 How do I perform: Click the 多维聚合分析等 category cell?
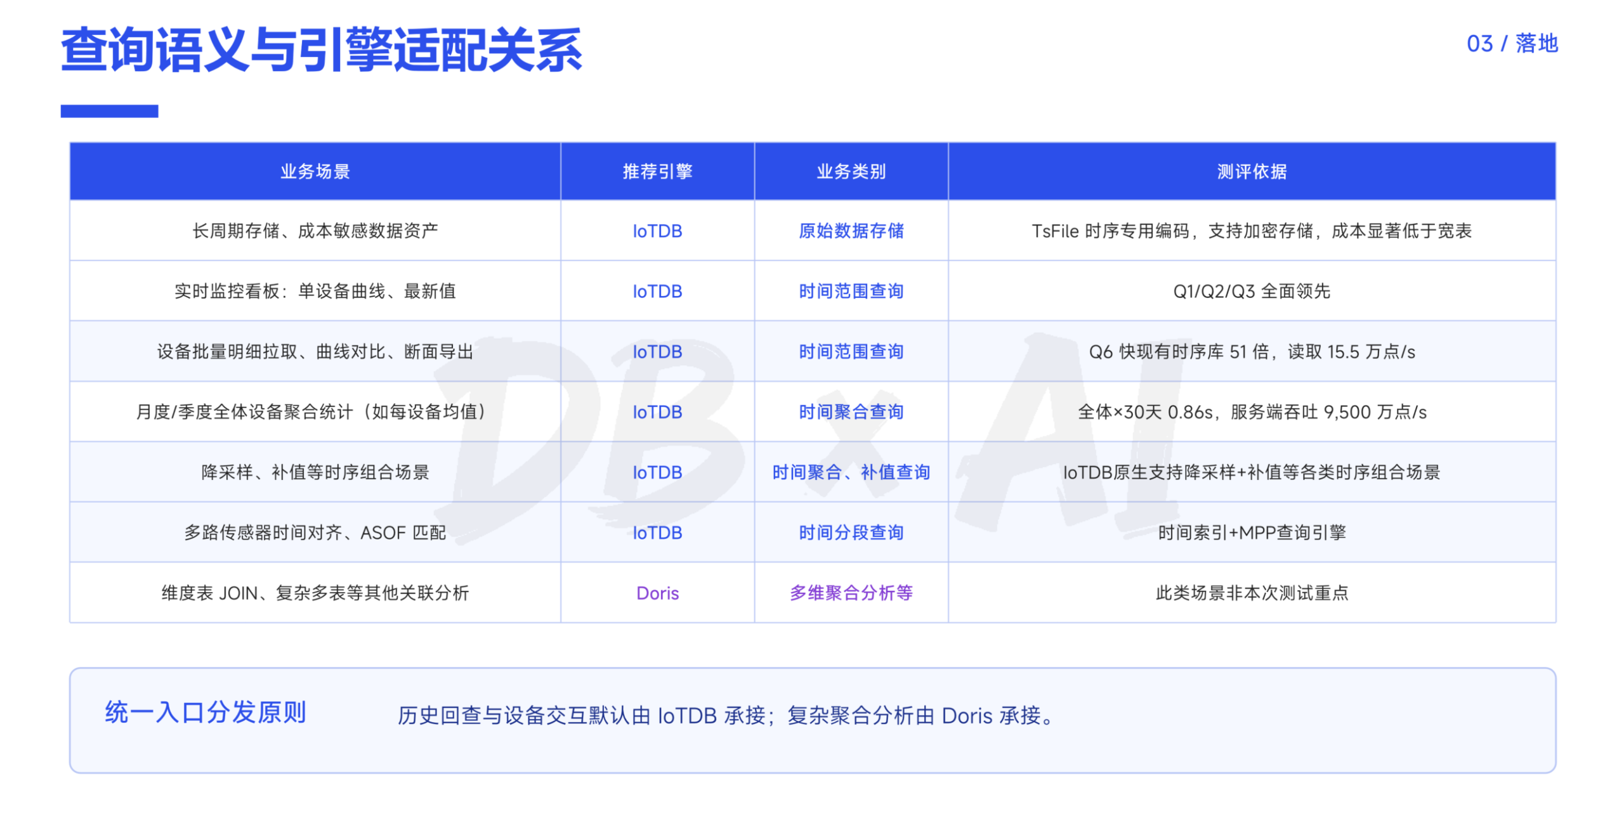click(x=851, y=592)
